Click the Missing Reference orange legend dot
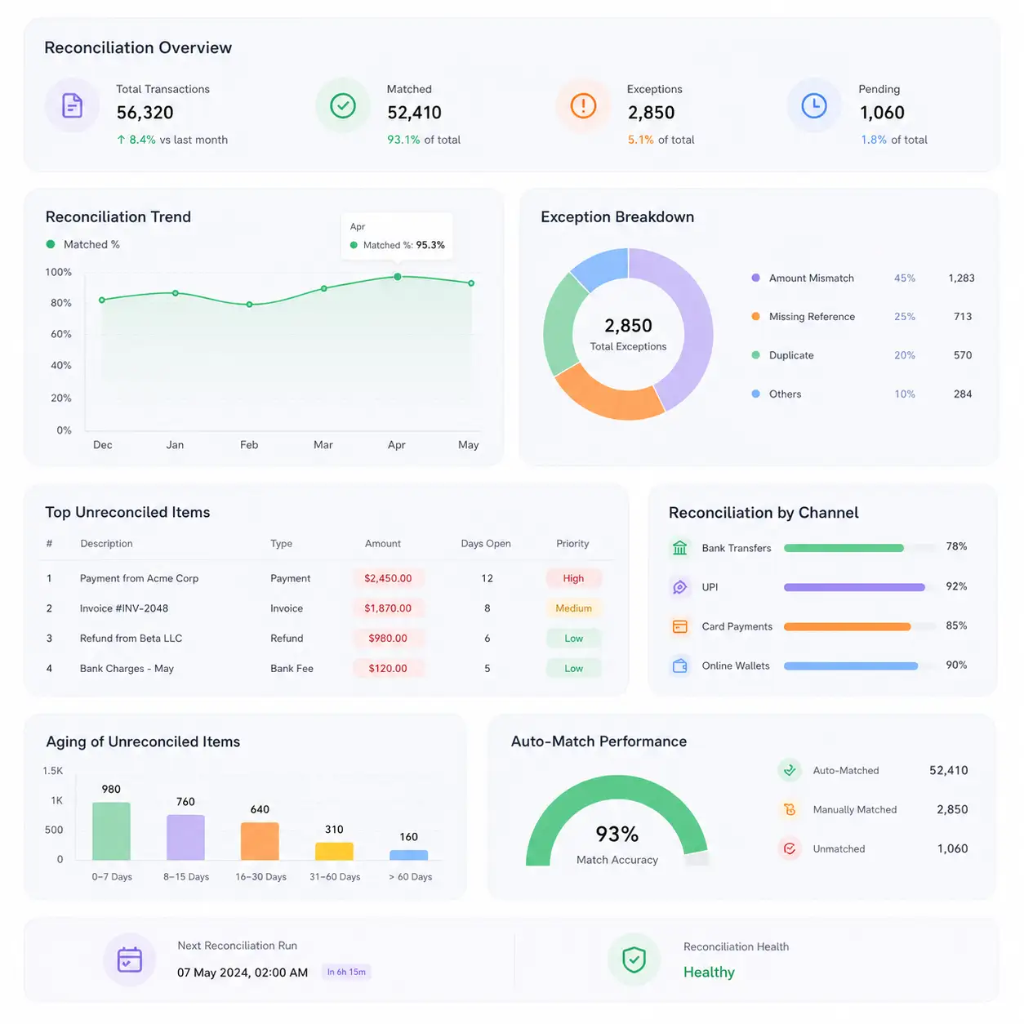The width and height of the screenshot is (1024, 1024). coord(755,316)
